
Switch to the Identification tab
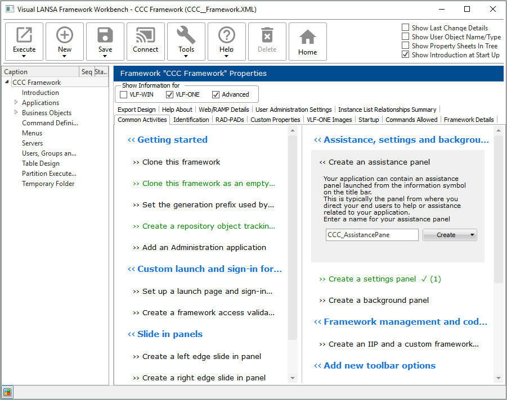click(x=191, y=120)
